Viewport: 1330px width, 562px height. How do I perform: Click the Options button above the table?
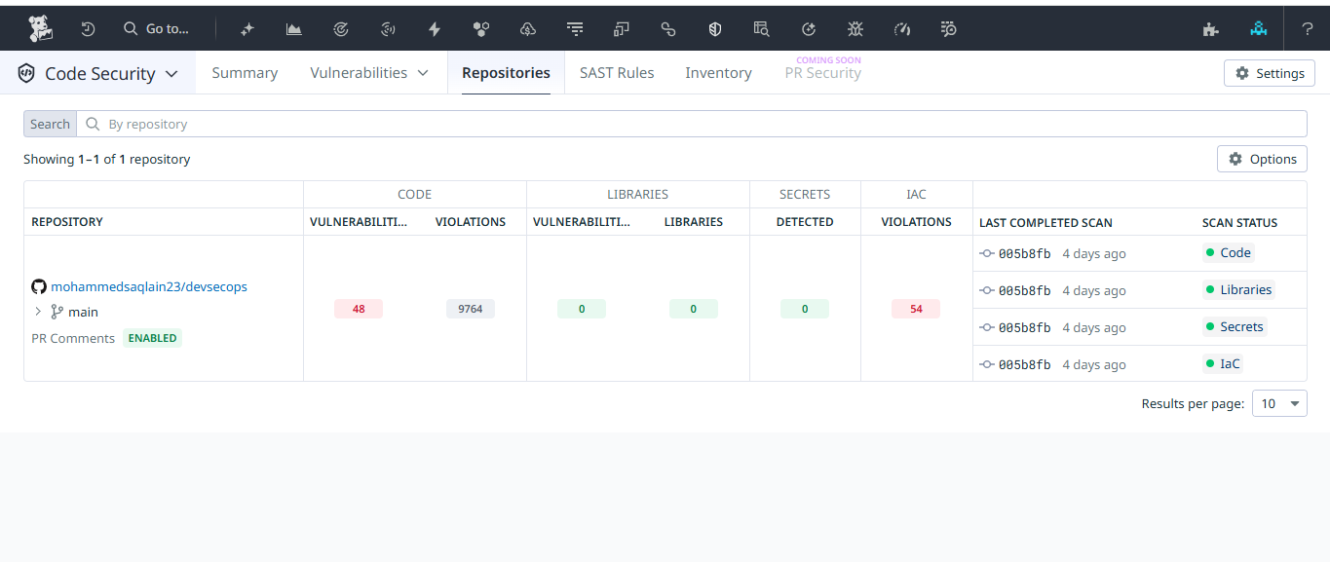coord(1262,159)
